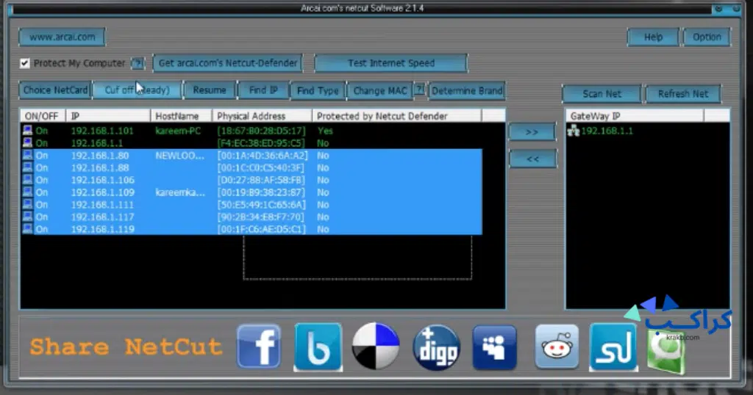
Task: Click the Resume button
Action: click(x=210, y=90)
